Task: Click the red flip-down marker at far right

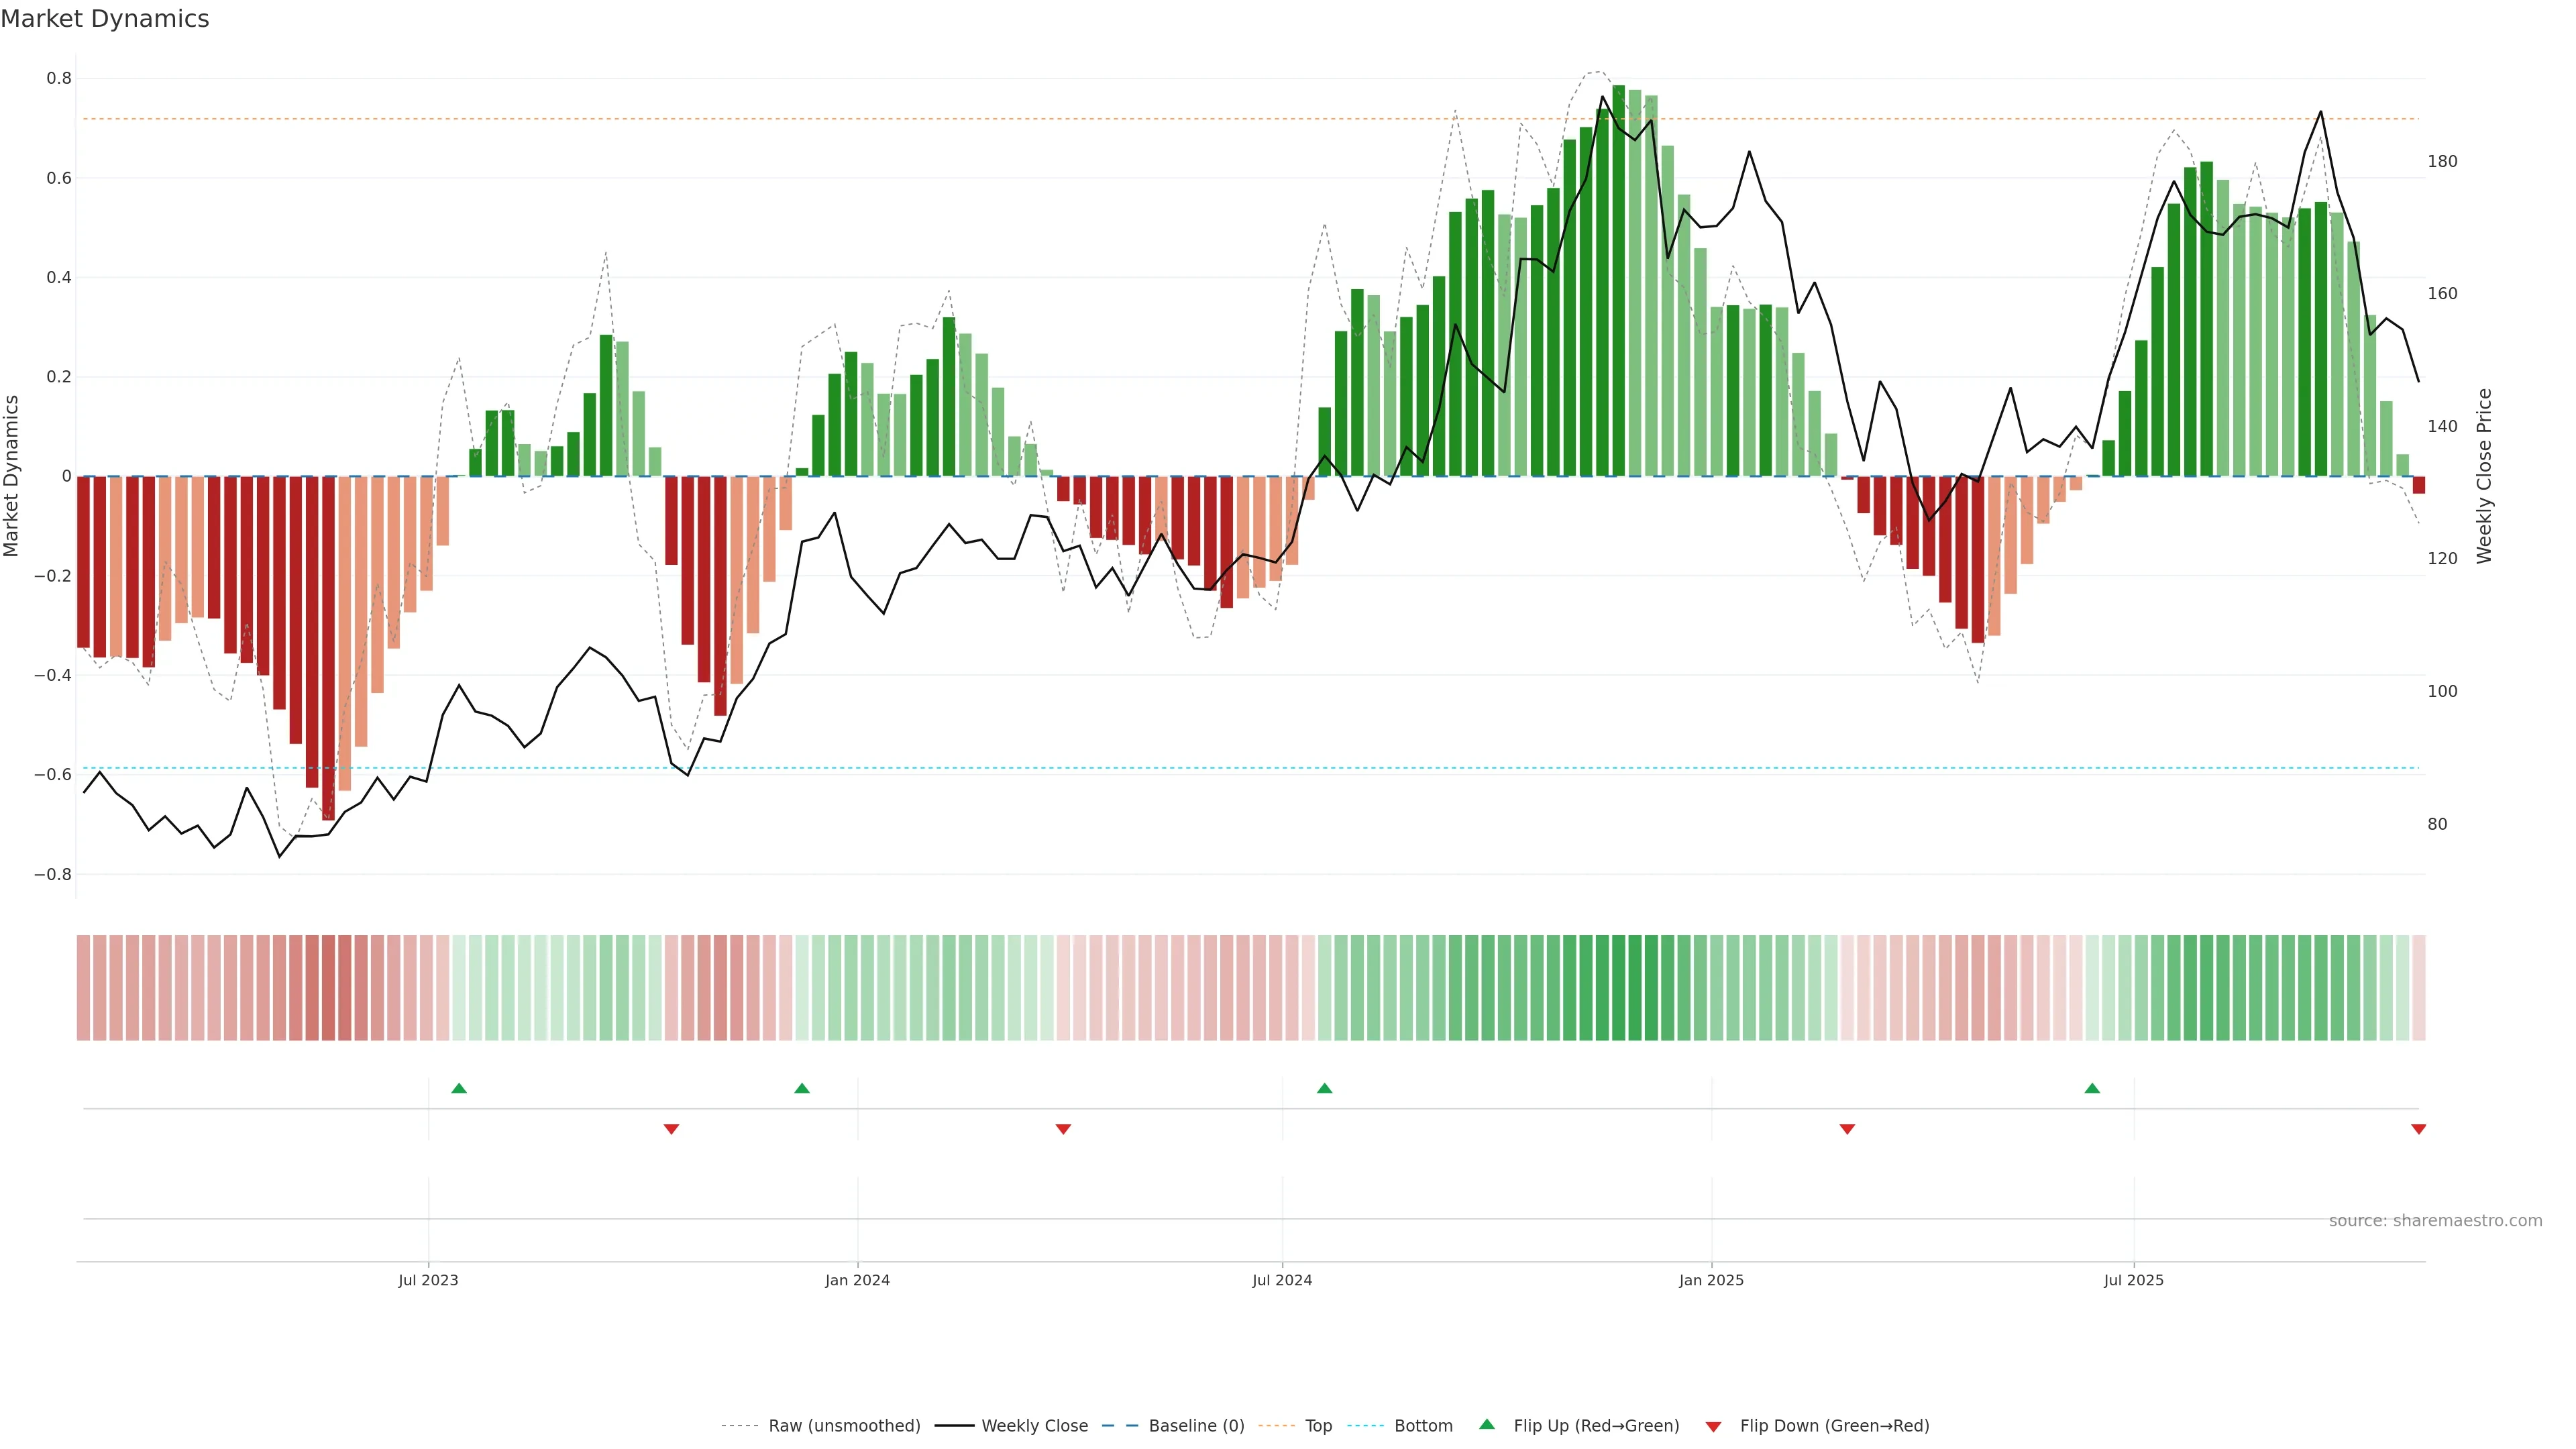Action: click(2418, 1129)
